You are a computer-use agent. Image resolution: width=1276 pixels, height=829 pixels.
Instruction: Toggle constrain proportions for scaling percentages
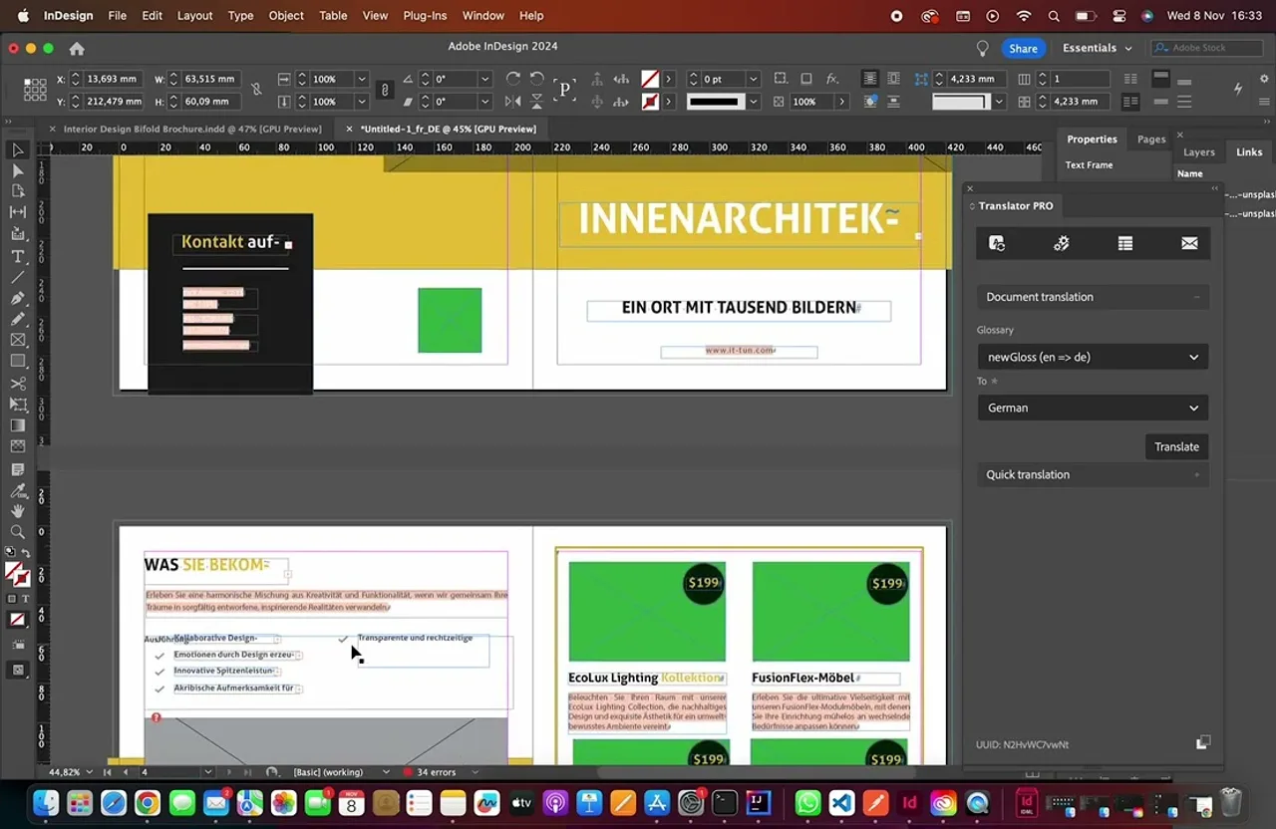point(385,90)
